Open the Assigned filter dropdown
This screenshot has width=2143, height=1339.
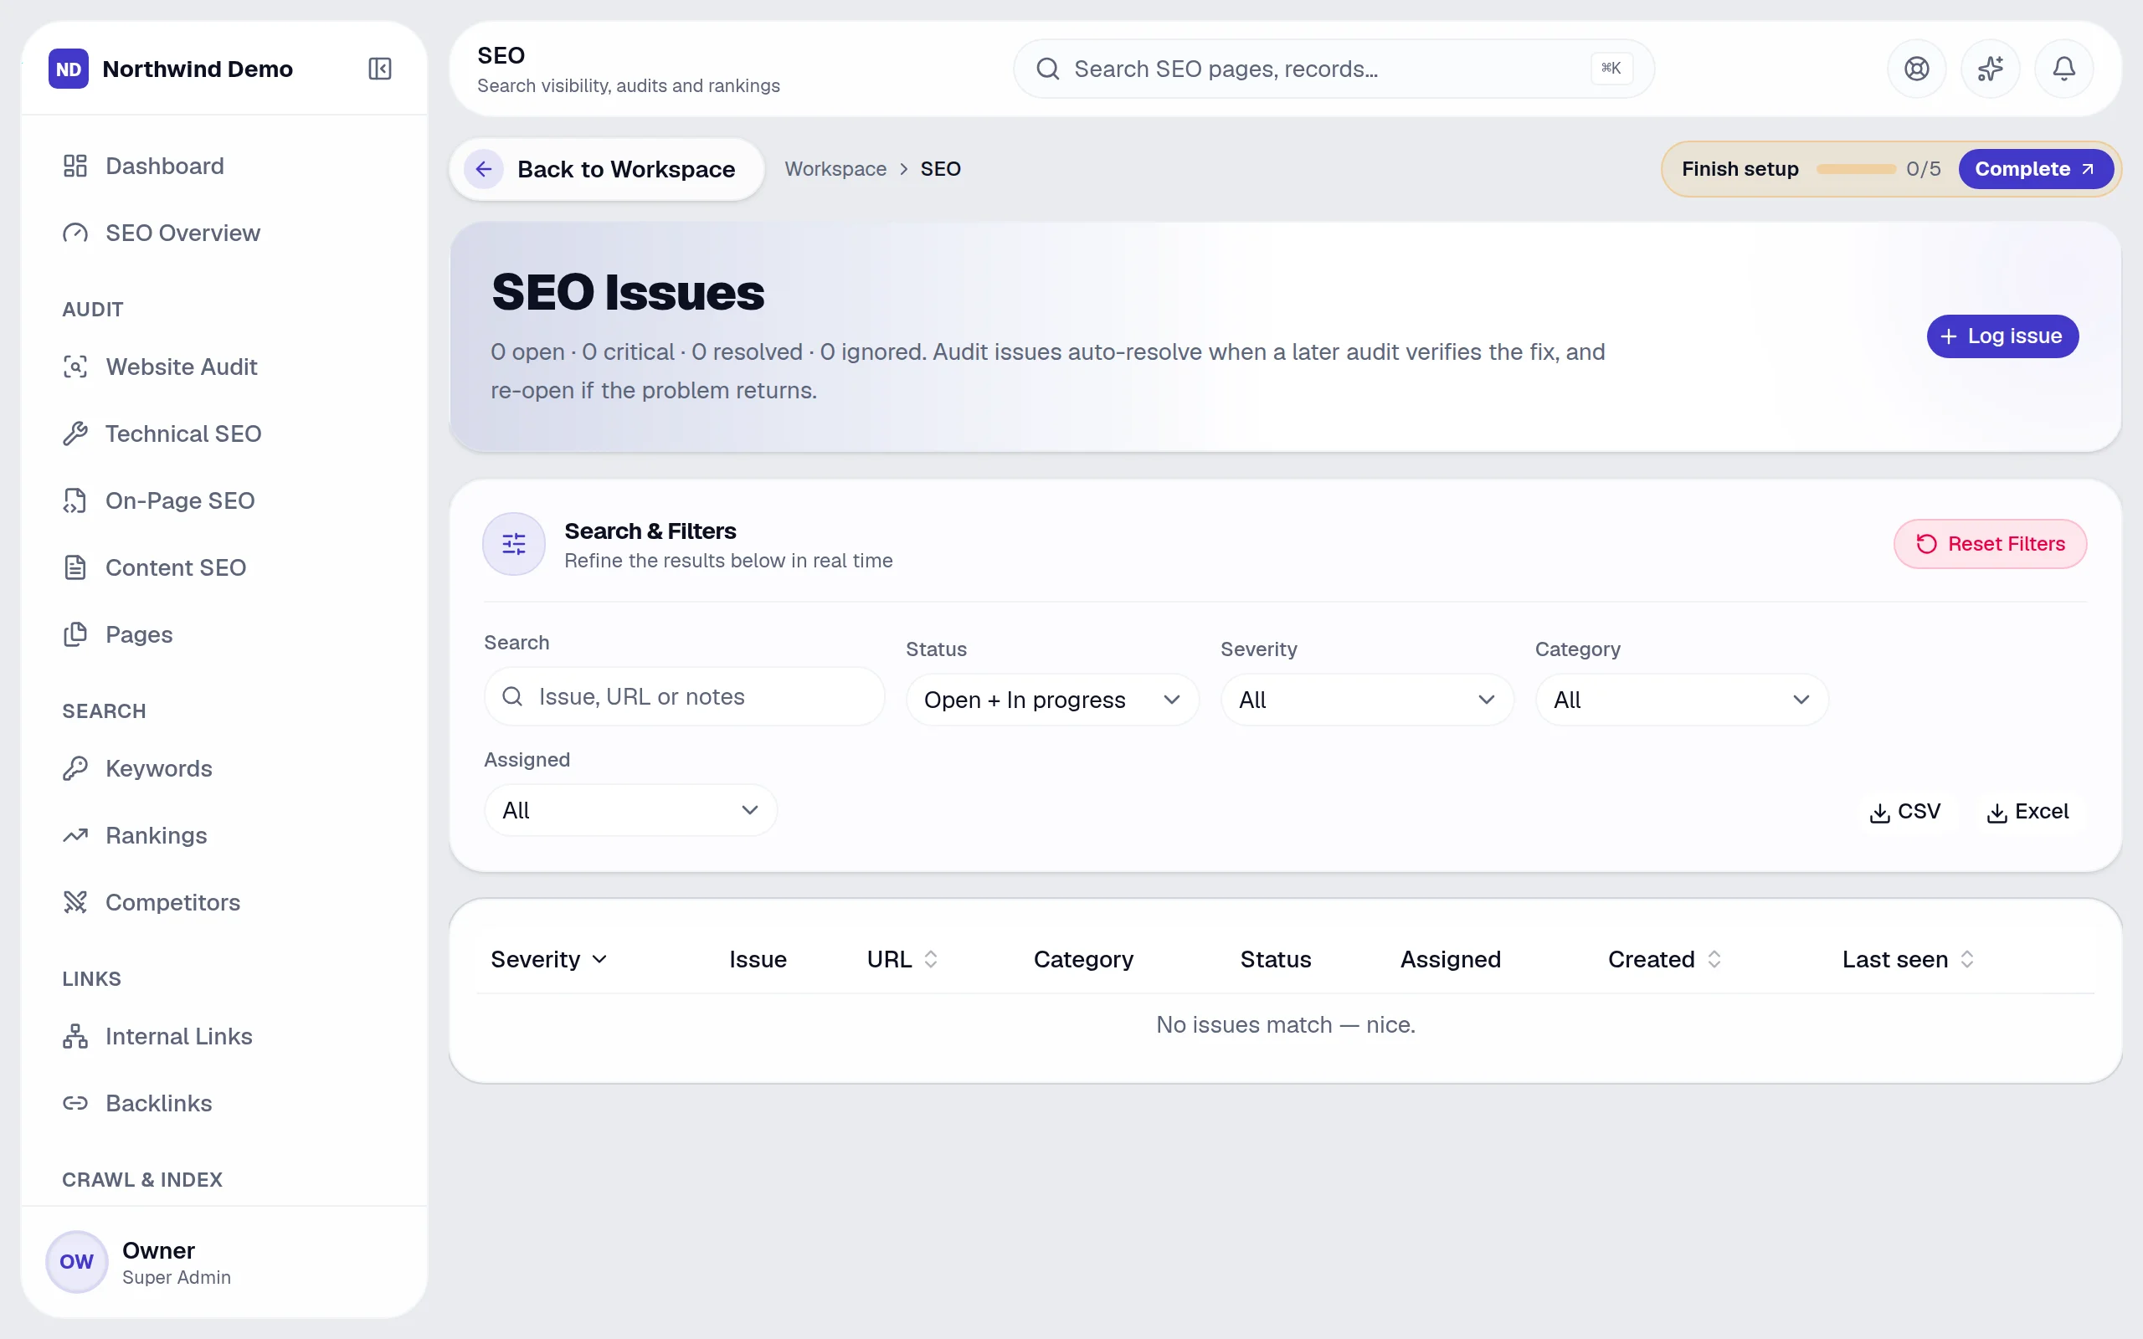tap(630, 810)
